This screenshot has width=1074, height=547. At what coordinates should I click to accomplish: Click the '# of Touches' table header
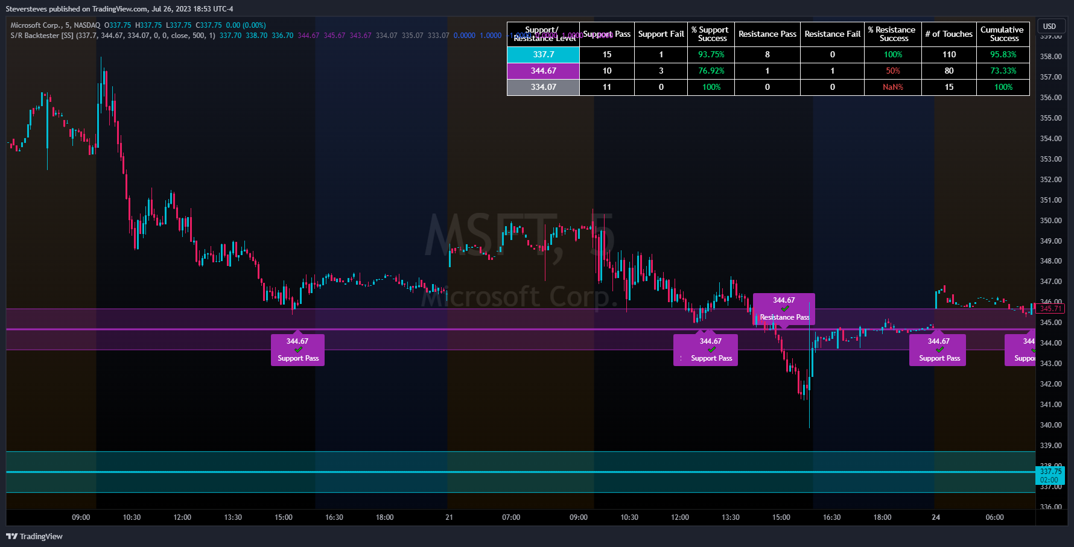click(948, 34)
